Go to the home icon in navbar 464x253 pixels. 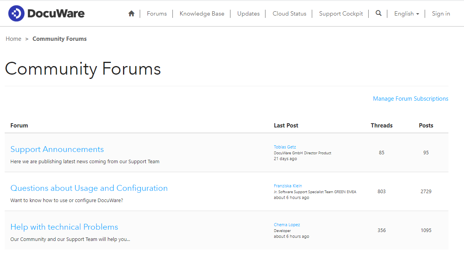[132, 14]
